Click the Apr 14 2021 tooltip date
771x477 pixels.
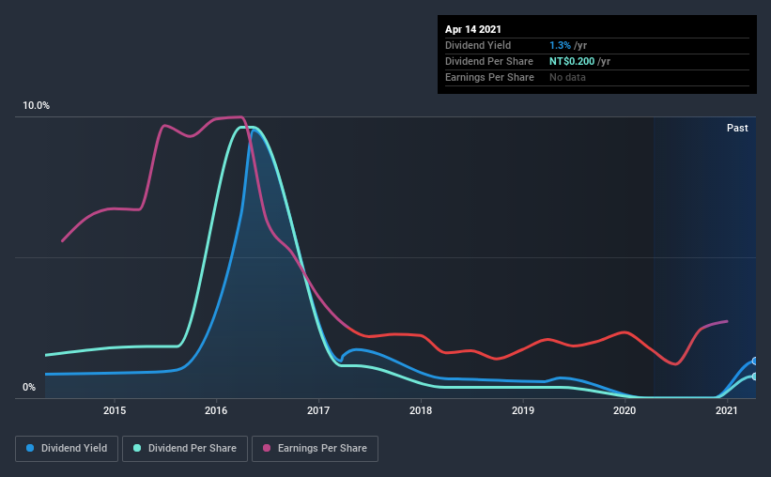click(x=473, y=29)
